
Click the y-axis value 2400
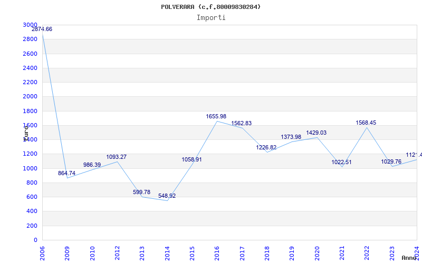click(30, 68)
